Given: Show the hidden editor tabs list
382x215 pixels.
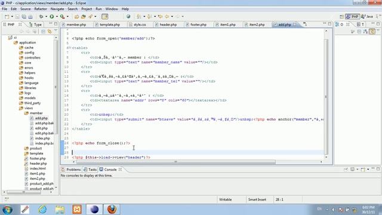Looking at the screenshot, I should (305, 24).
